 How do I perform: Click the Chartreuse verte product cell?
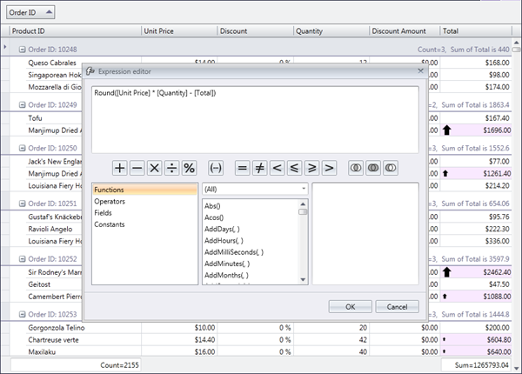(x=84, y=340)
